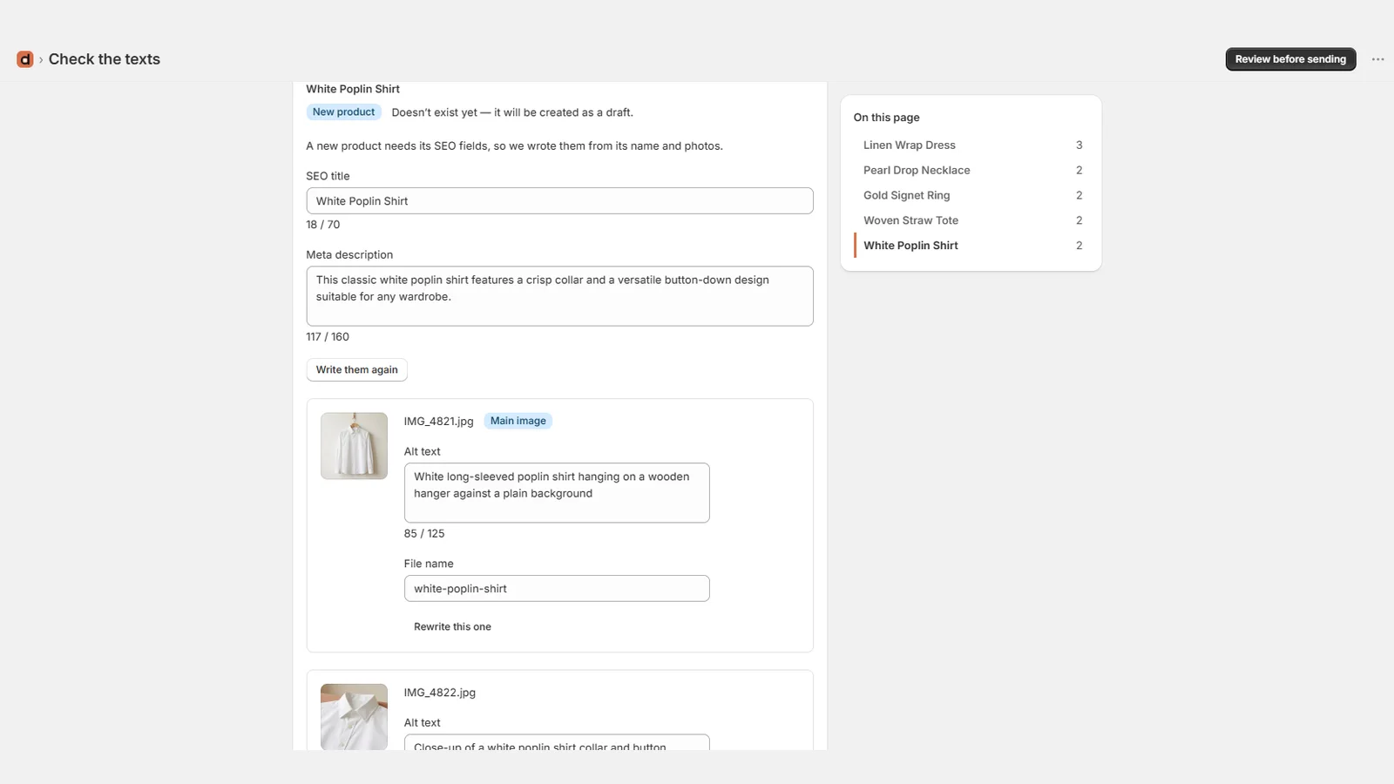The width and height of the screenshot is (1394, 784).
Task: Click the 117 / 160 character counter
Action: click(x=328, y=337)
